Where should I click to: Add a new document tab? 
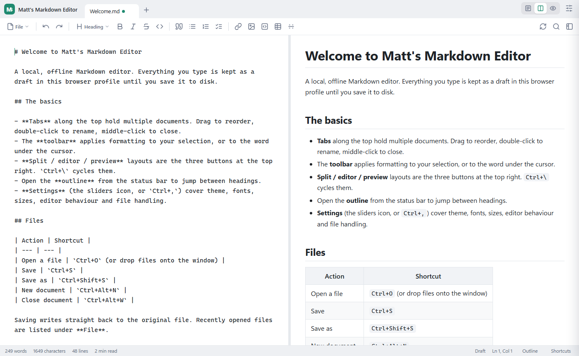tap(146, 10)
